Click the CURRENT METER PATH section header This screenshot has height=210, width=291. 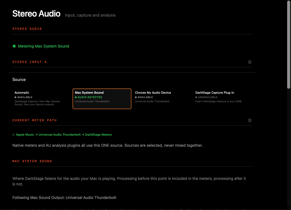[34, 120]
